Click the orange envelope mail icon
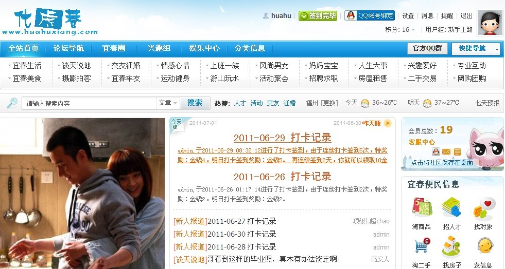 point(446,151)
